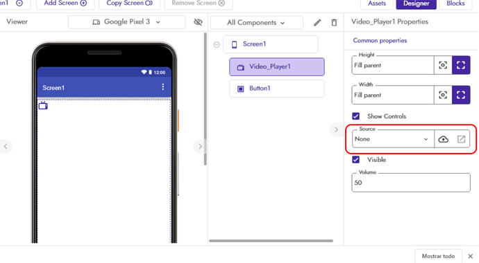
Task: Set Height to fill parent icon
Action: click(x=461, y=65)
